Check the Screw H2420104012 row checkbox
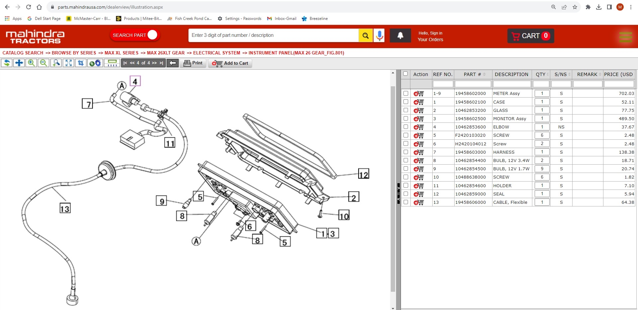The width and height of the screenshot is (638, 310). [406, 144]
